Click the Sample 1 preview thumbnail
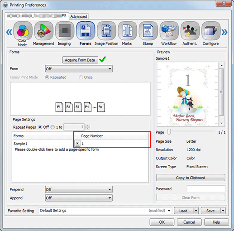 pos(188,94)
